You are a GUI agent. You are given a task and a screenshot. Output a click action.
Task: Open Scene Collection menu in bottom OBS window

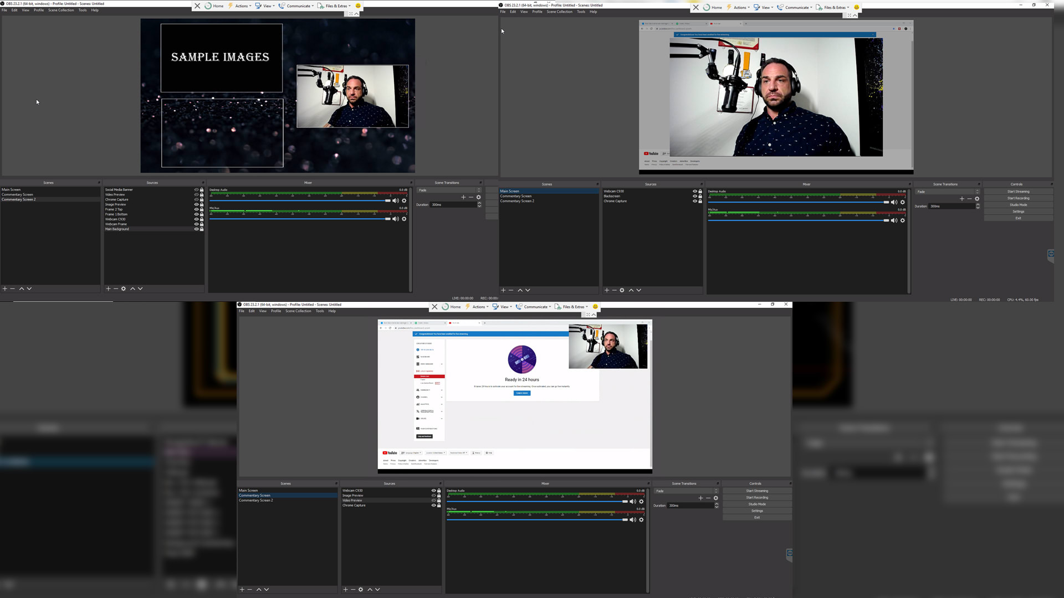coord(298,311)
